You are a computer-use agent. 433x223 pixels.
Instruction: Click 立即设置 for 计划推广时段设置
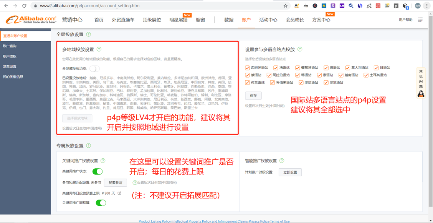coord(291,173)
